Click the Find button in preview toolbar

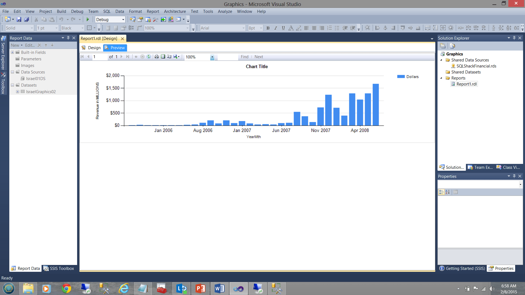[x=244, y=57]
